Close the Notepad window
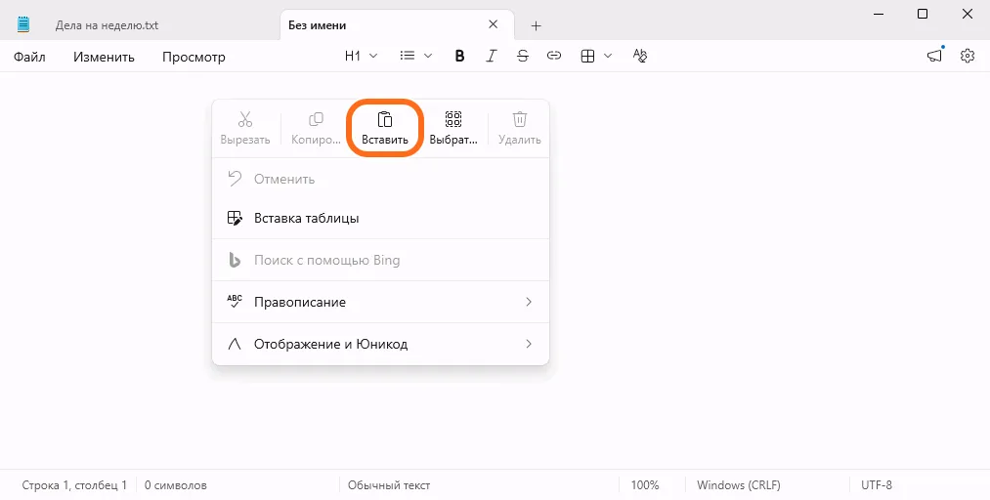 [x=967, y=14]
